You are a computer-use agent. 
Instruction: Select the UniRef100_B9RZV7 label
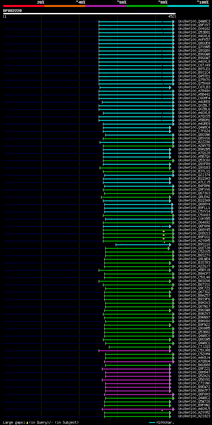tap(194, 314)
